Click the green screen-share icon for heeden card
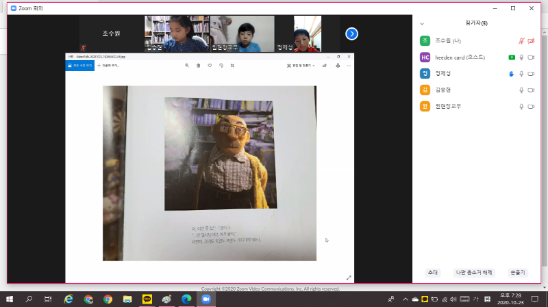Image resolution: width=548 pixels, height=307 pixels. [512, 57]
